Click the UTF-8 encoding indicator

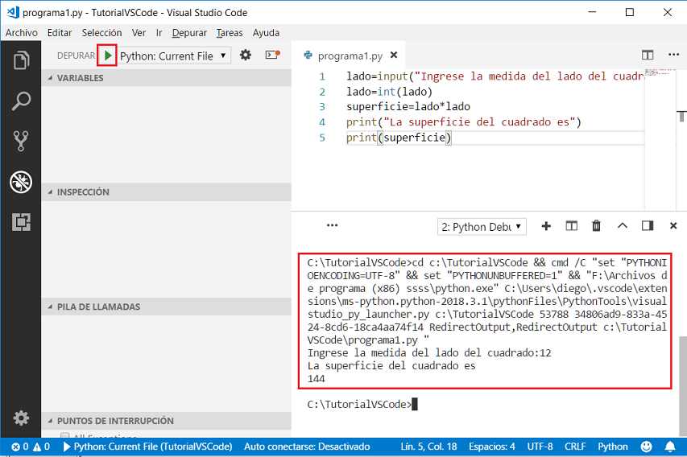540,447
